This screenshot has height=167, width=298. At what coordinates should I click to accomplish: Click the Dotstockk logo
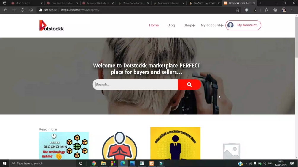pyautogui.click(x=52, y=25)
